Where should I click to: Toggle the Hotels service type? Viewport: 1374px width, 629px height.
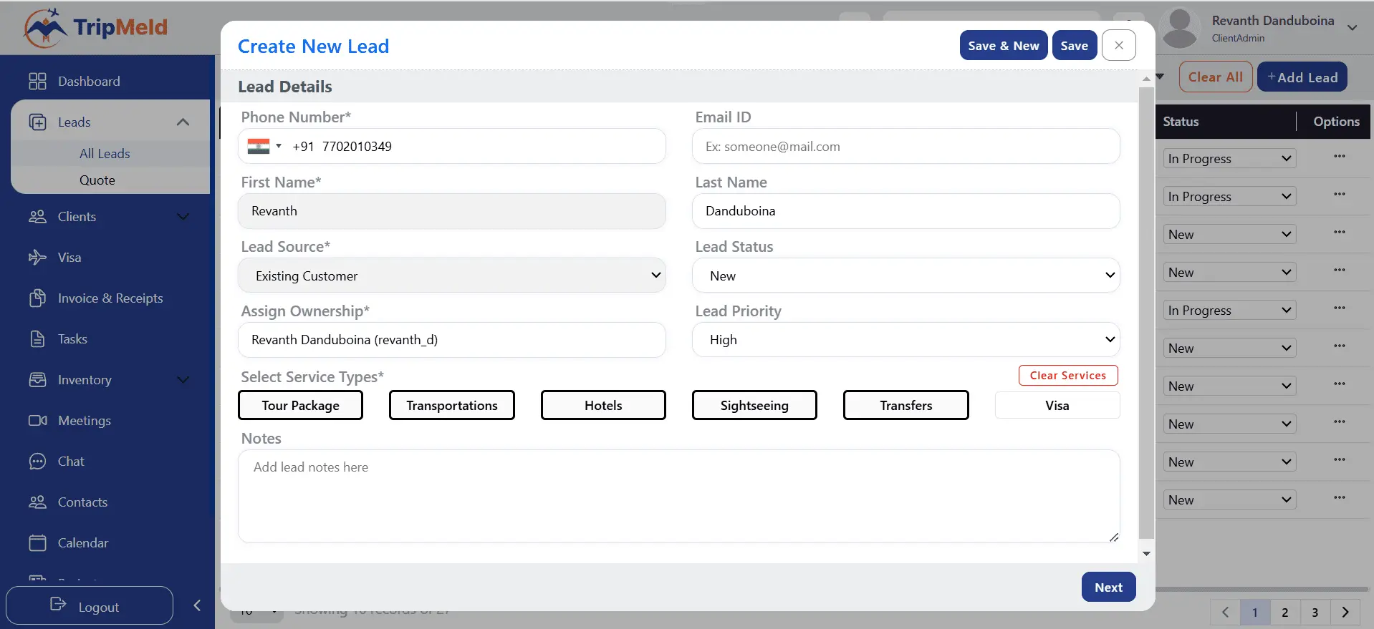602,405
